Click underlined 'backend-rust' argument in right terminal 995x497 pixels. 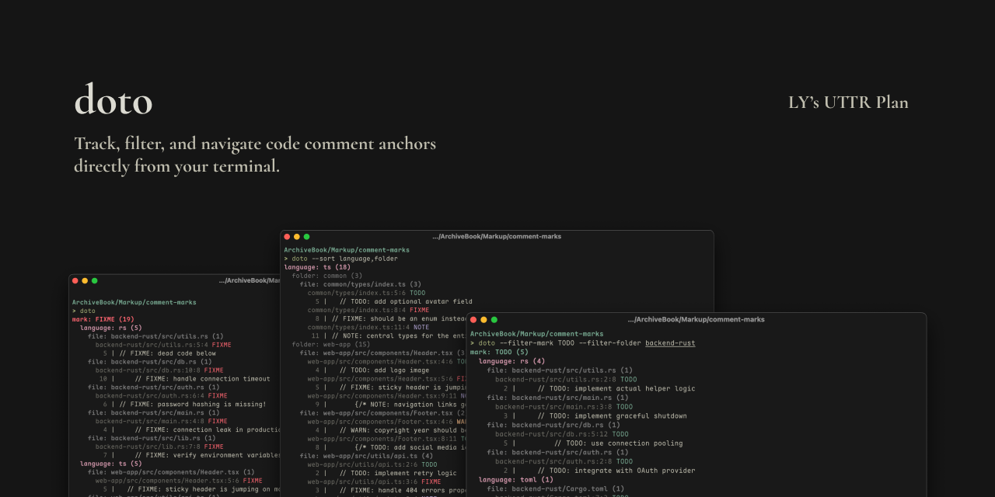670,342
